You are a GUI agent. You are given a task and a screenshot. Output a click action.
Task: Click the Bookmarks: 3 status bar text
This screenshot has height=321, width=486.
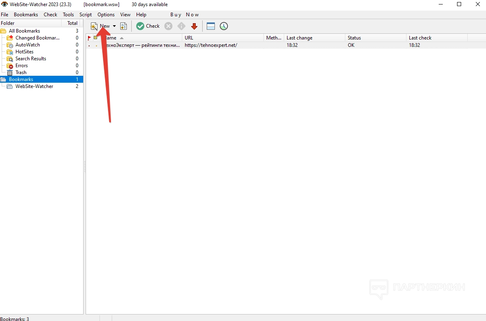point(15,319)
